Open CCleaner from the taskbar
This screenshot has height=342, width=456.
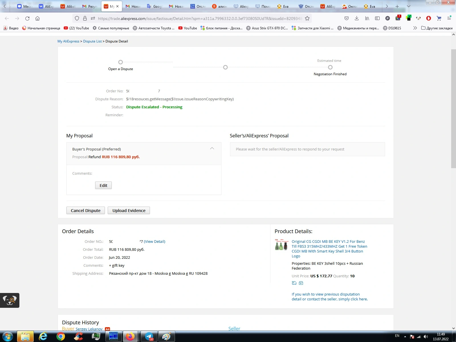pos(78,337)
